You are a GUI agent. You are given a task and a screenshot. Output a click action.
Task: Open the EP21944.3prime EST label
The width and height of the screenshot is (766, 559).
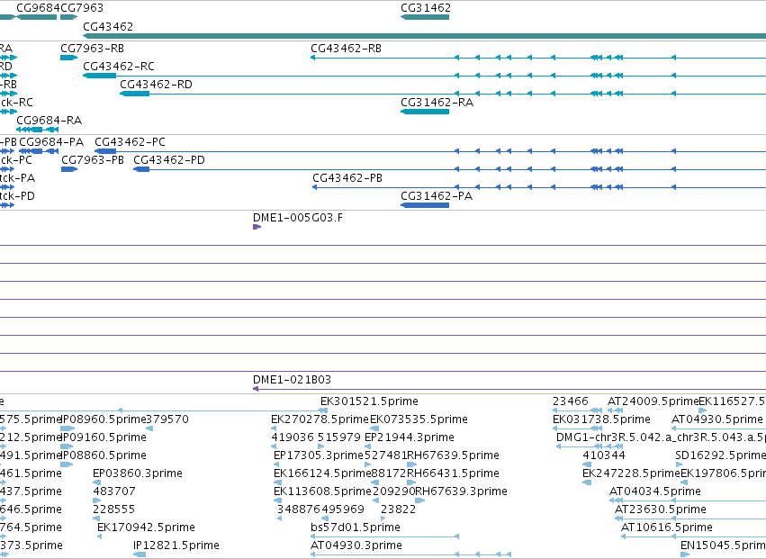410,437
